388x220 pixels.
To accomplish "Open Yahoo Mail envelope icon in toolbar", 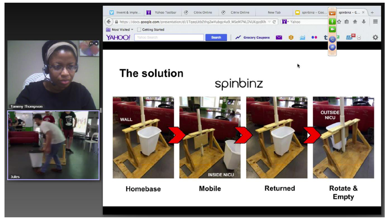I will (x=279, y=38).
